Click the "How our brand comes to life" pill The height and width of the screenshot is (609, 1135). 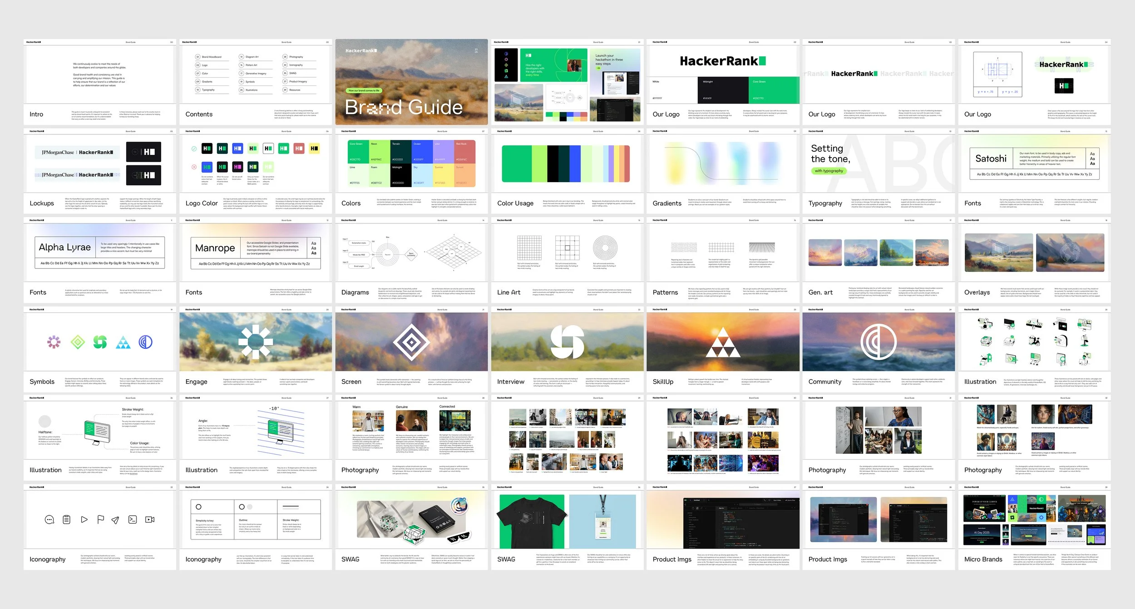(x=364, y=91)
